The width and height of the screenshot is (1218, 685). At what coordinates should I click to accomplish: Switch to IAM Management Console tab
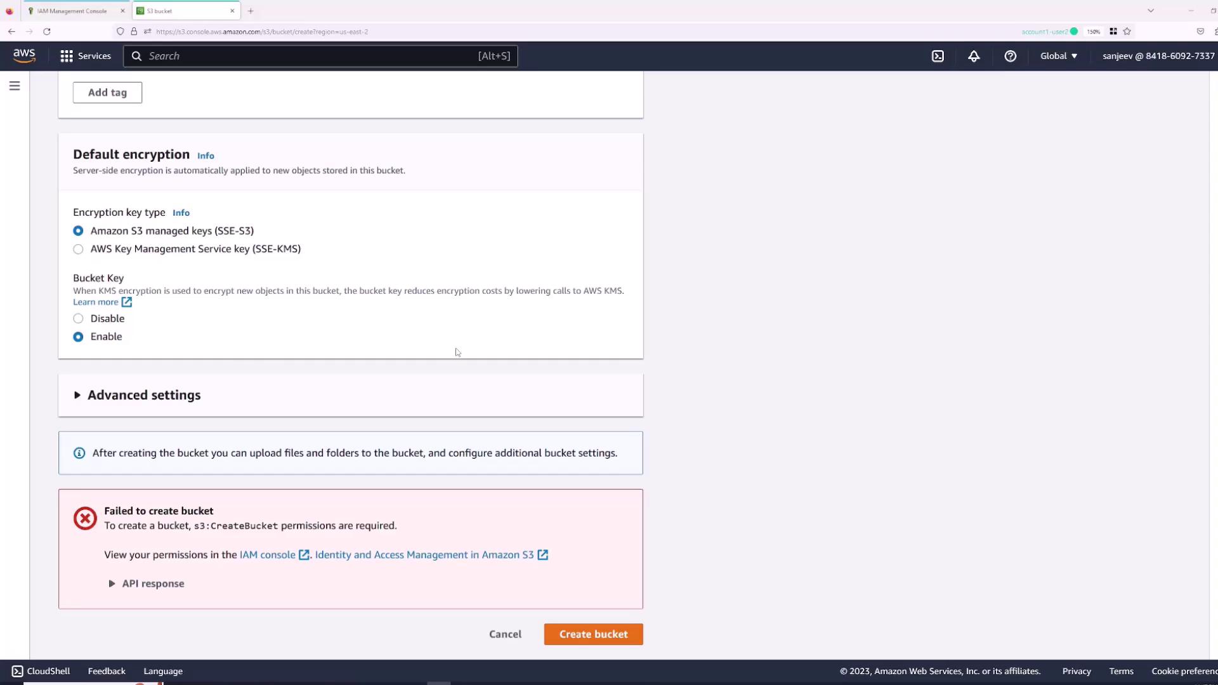(72, 11)
